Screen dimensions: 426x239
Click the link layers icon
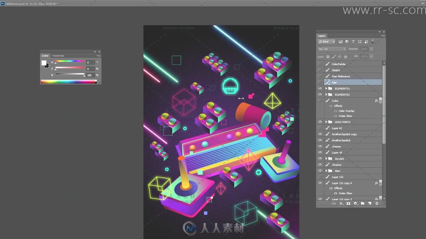[x=334, y=203]
